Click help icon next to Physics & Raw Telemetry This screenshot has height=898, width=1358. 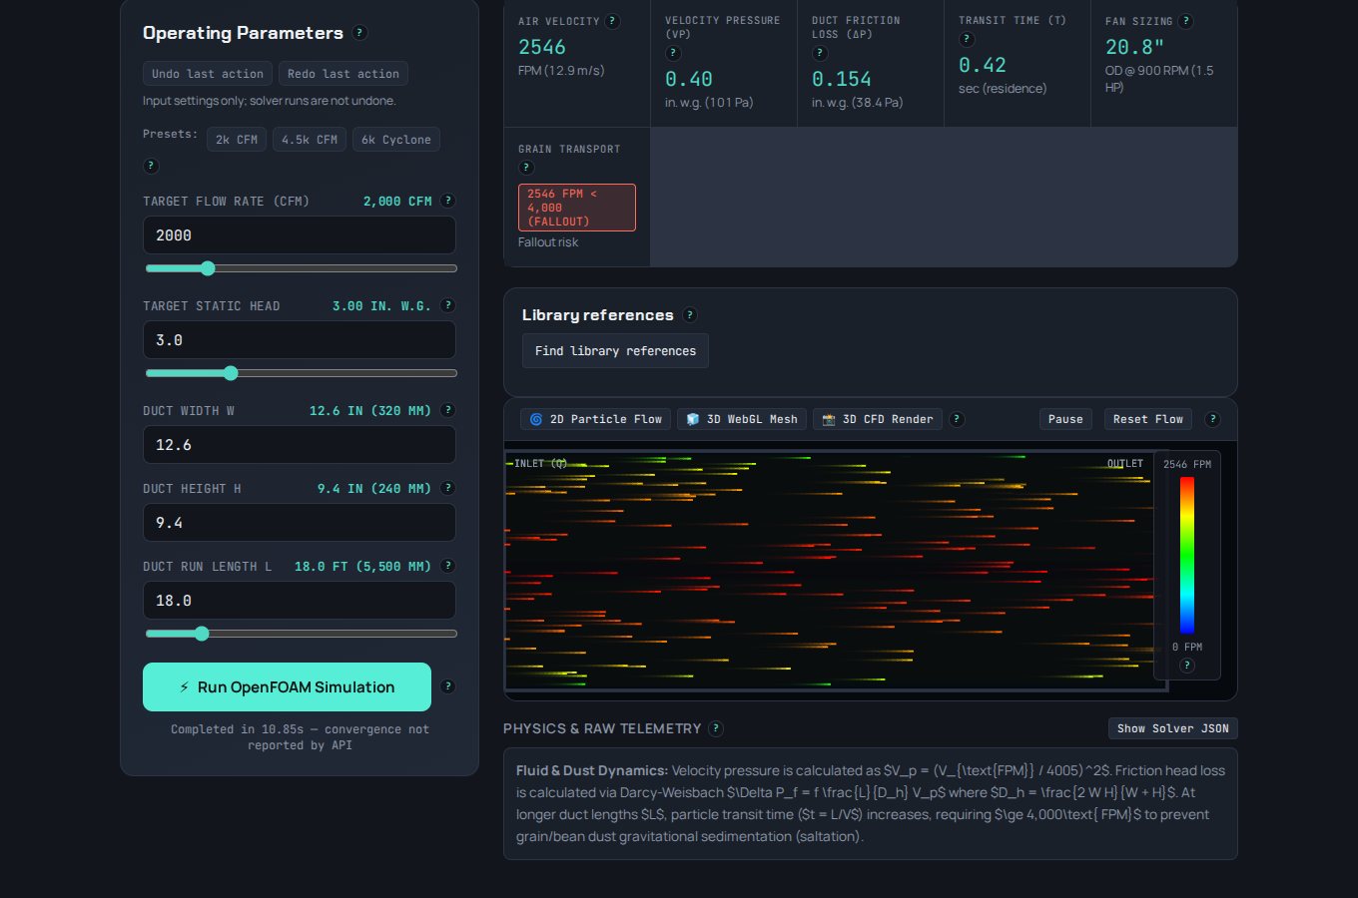pyautogui.click(x=716, y=729)
